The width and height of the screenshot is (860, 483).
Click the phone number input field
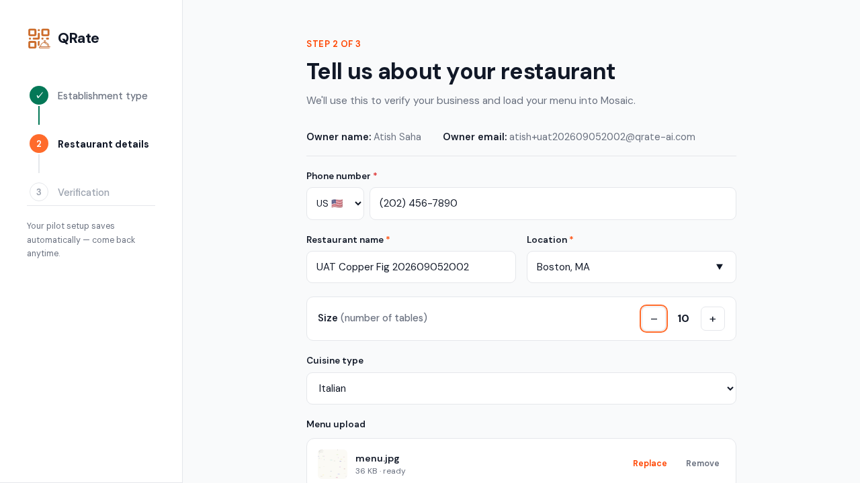553,203
